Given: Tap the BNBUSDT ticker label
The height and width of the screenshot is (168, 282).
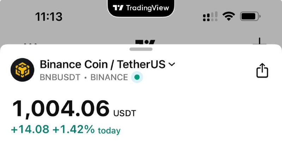Looking at the screenshot, I should 60,78.
